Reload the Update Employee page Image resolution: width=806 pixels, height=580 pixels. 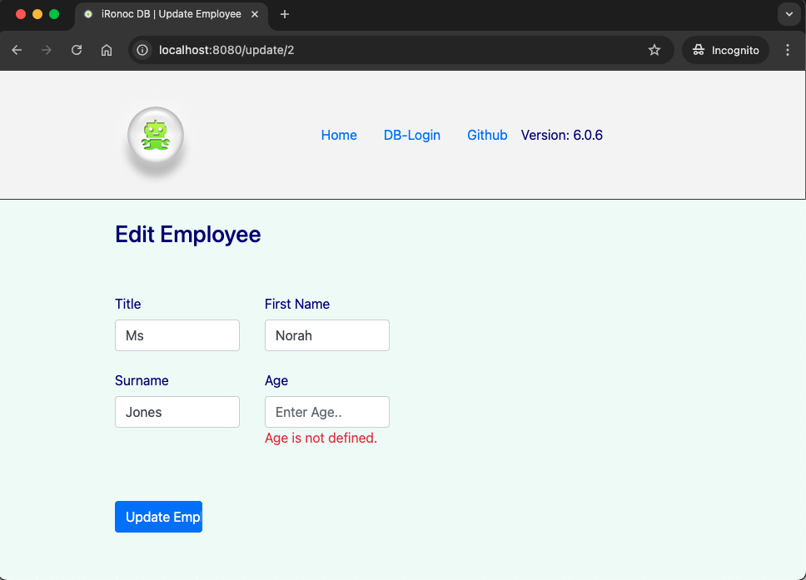pos(77,50)
